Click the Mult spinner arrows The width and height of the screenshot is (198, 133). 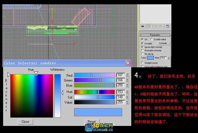[169, 58]
